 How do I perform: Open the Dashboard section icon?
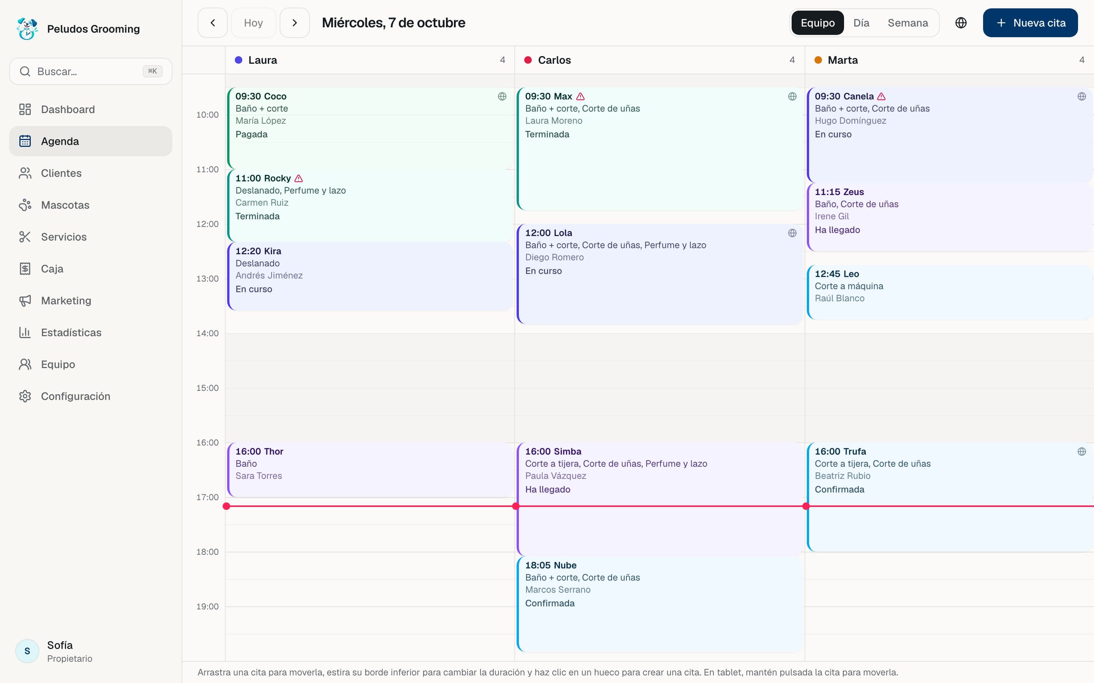[x=25, y=109]
